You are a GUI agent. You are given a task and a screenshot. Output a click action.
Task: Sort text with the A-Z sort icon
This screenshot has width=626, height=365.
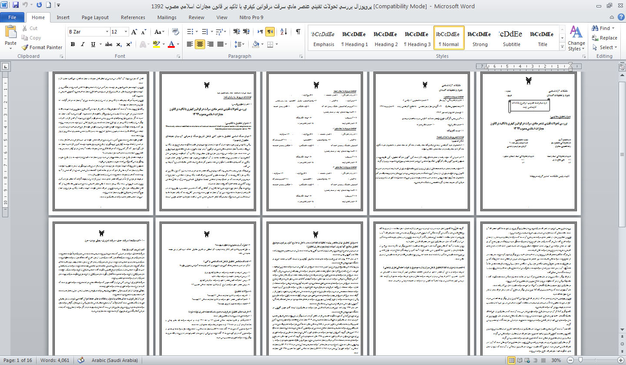pyautogui.click(x=283, y=32)
